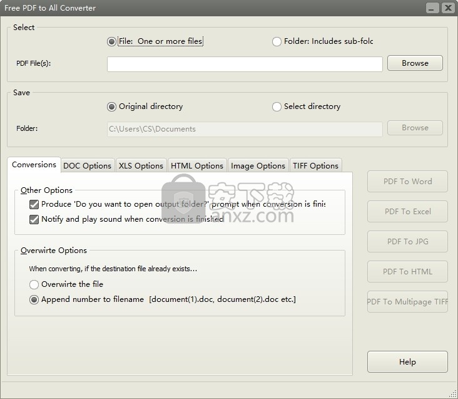
Task: Click the 'PDF File(s):' label
Action: pos(33,63)
